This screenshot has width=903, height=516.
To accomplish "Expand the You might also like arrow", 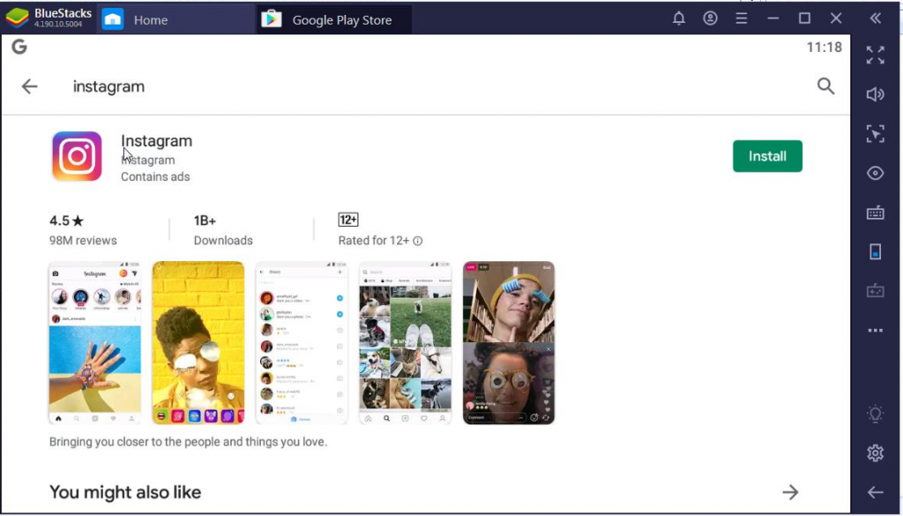I will pos(791,492).
